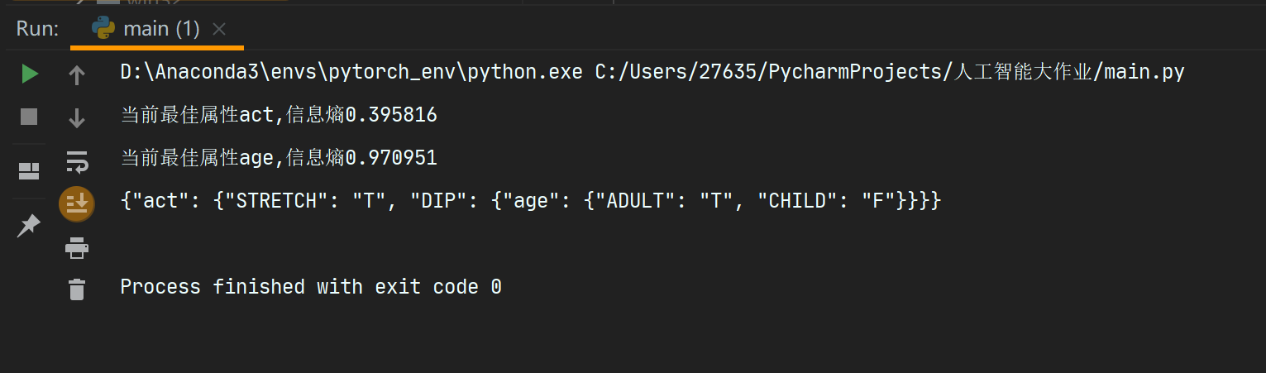Click the down arrow stack trace icon
This screenshot has width=1266, height=373.
[77, 118]
